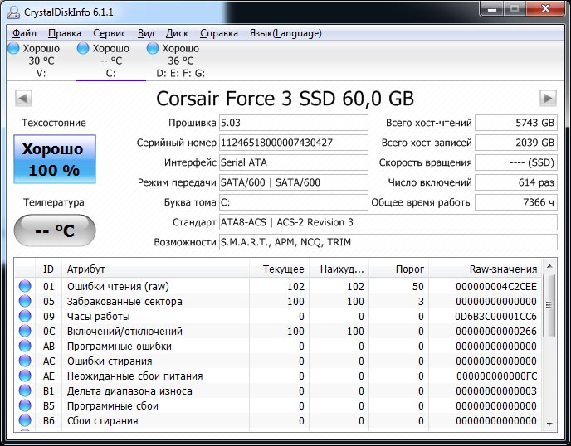
Task: Select the D: E: F: G: drive orb
Action: (153, 49)
